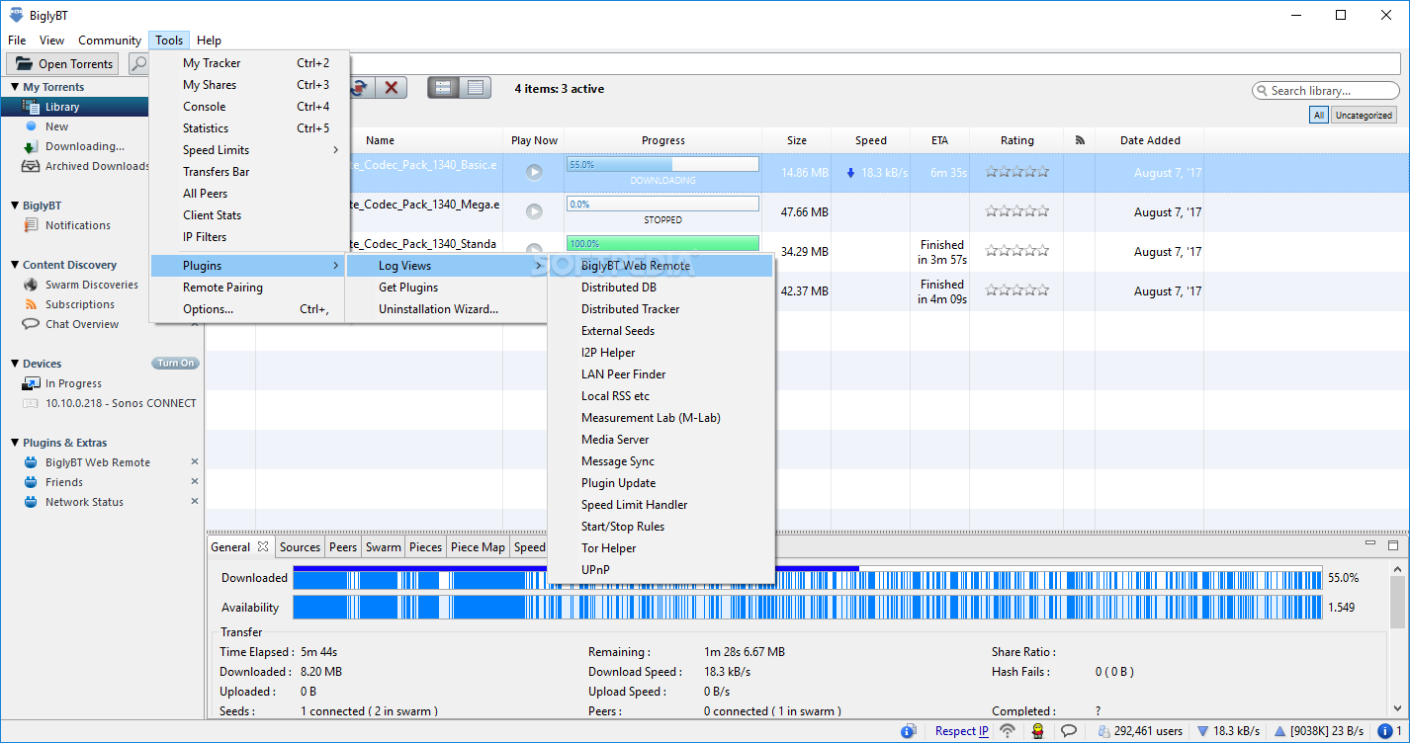The height and width of the screenshot is (743, 1410).
Task: Click the Chat Overview speech bubble icon
Action: pyautogui.click(x=32, y=324)
